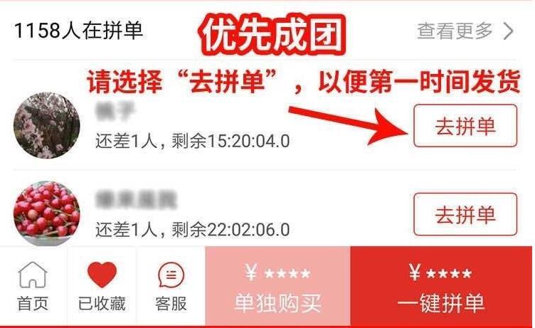Open the blossom tree avatar
Viewport: 535px width, 328px height.
pyautogui.click(x=47, y=126)
